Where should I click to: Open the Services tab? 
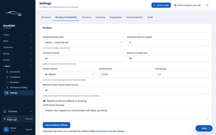(x=86, y=17)
